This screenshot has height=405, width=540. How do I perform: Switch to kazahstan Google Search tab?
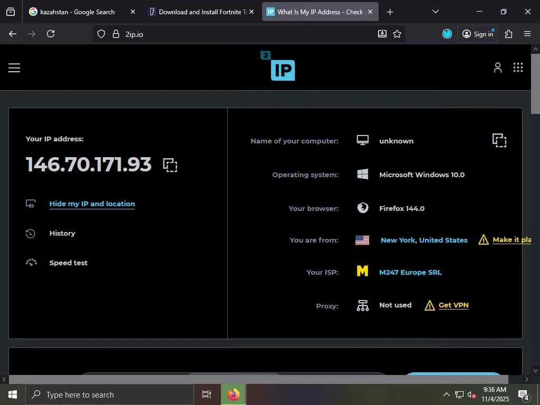78,12
